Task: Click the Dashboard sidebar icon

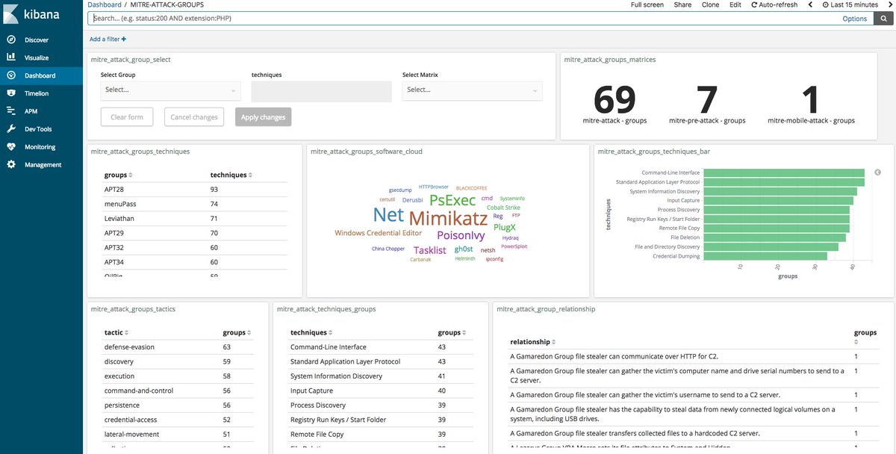Action: pos(11,75)
